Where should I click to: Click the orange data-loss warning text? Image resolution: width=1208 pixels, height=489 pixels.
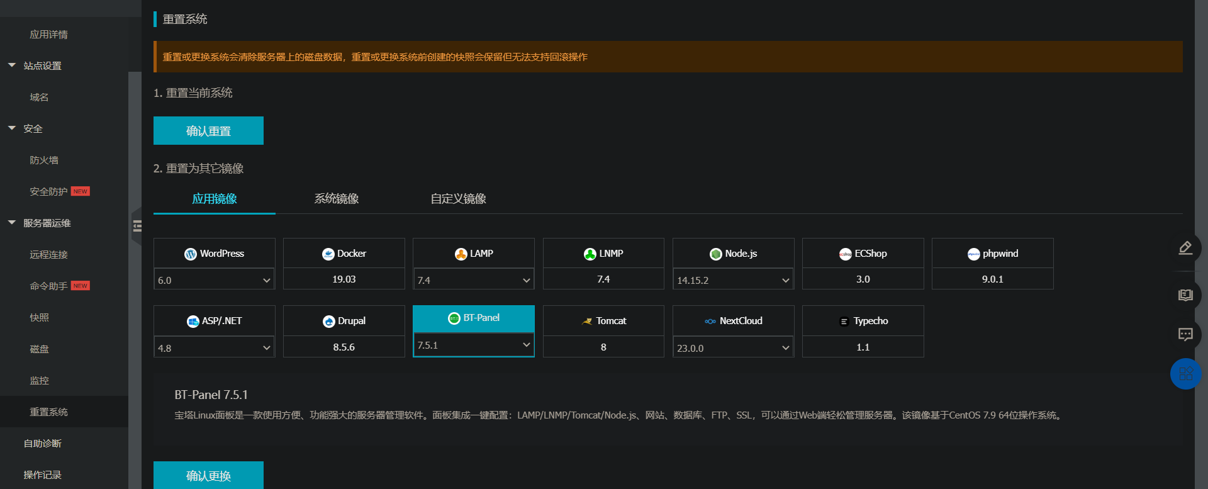375,57
